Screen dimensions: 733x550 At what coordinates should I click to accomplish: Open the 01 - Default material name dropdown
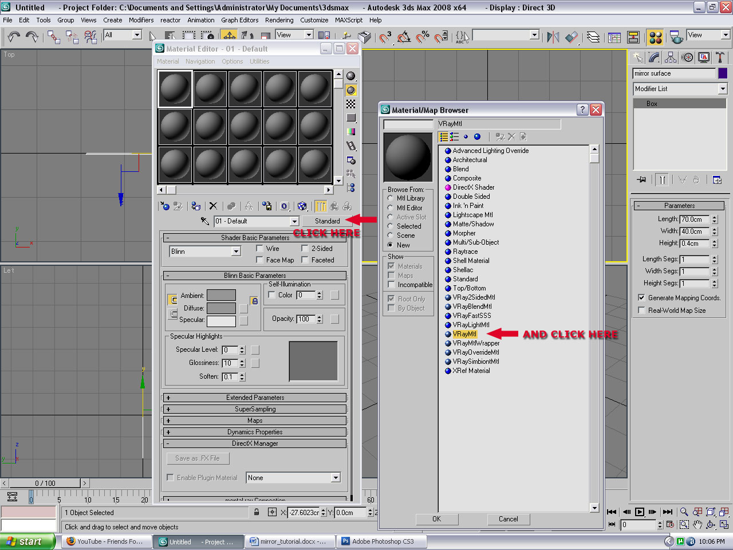tap(294, 221)
